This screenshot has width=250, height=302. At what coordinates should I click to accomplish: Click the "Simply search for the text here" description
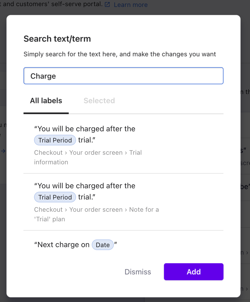(x=120, y=54)
